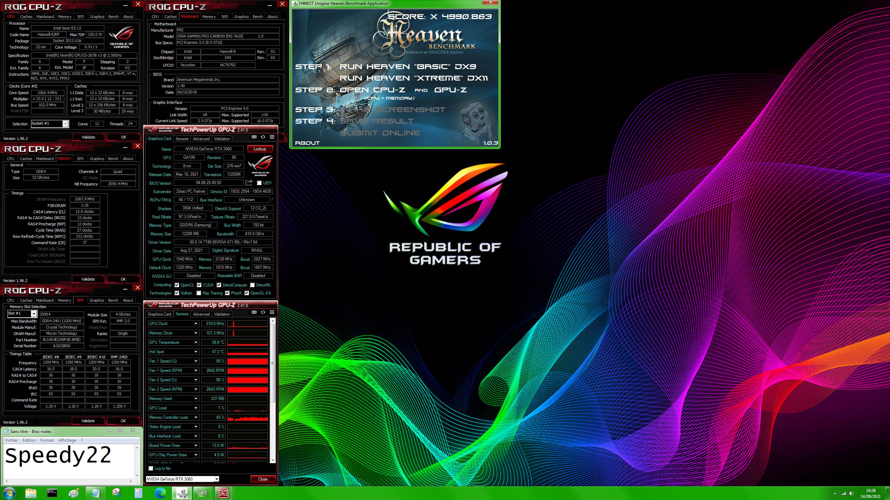
Task: Open the network status tray icon
Action: click(x=843, y=493)
